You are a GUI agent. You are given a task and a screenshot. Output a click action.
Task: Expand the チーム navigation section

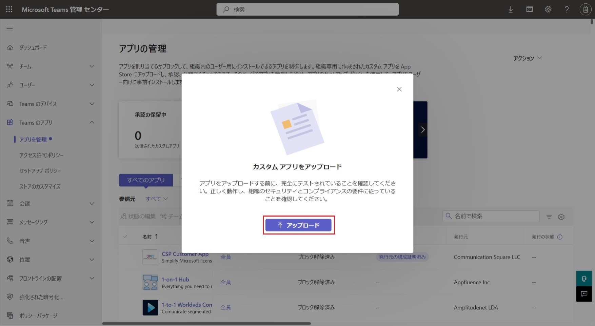[x=92, y=66]
